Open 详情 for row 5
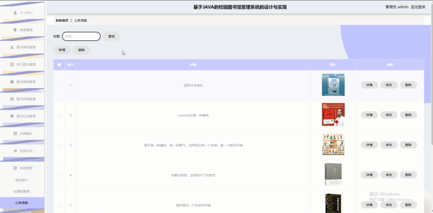 pyautogui.click(x=369, y=205)
